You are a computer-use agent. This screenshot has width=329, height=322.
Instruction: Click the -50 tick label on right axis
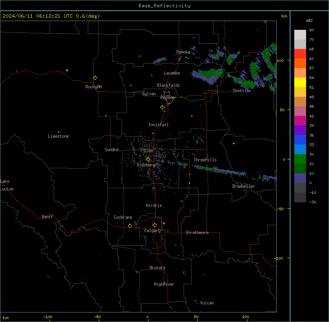[281, 209]
